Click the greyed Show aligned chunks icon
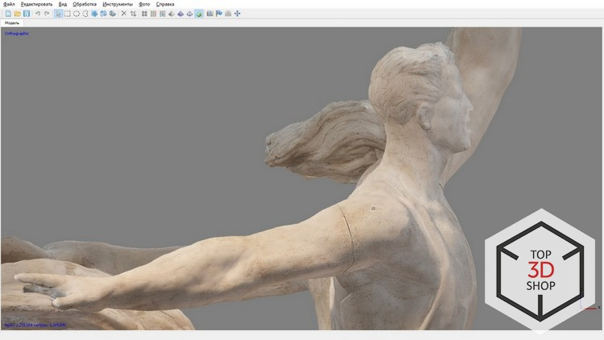Viewport: 604px width, 340px height. point(228,14)
